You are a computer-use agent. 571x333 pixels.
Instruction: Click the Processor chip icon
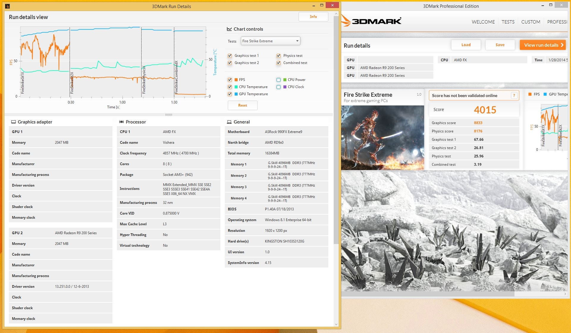pos(121,122)
